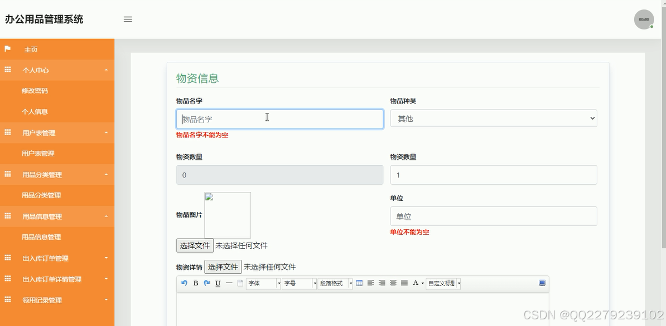Click the 修改密码 link in the sidebar
The height and width of the screenshot is (326, 666).
coord(34,91)
